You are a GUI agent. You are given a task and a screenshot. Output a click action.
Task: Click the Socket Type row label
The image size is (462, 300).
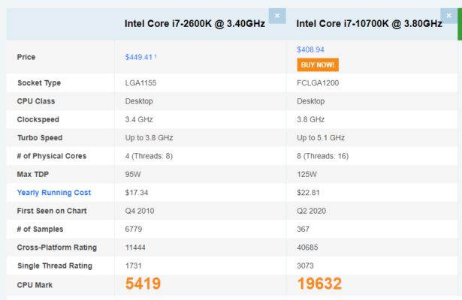pyautogui.click(x=39, y=83)
